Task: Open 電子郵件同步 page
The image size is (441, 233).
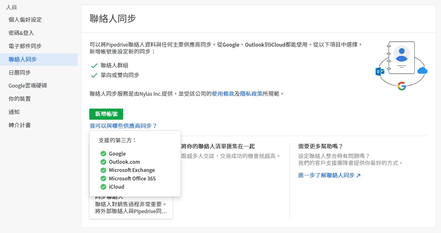Action: pos(25,46)
